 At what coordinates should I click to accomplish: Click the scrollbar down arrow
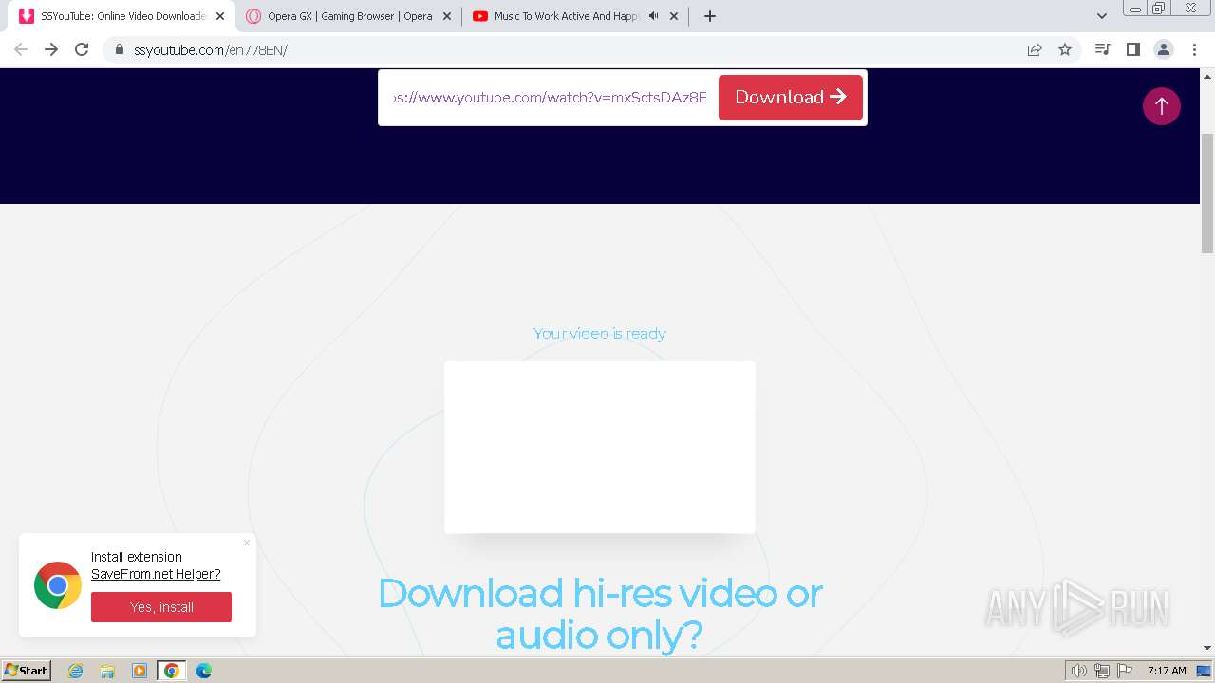[x=1207, y=648]
